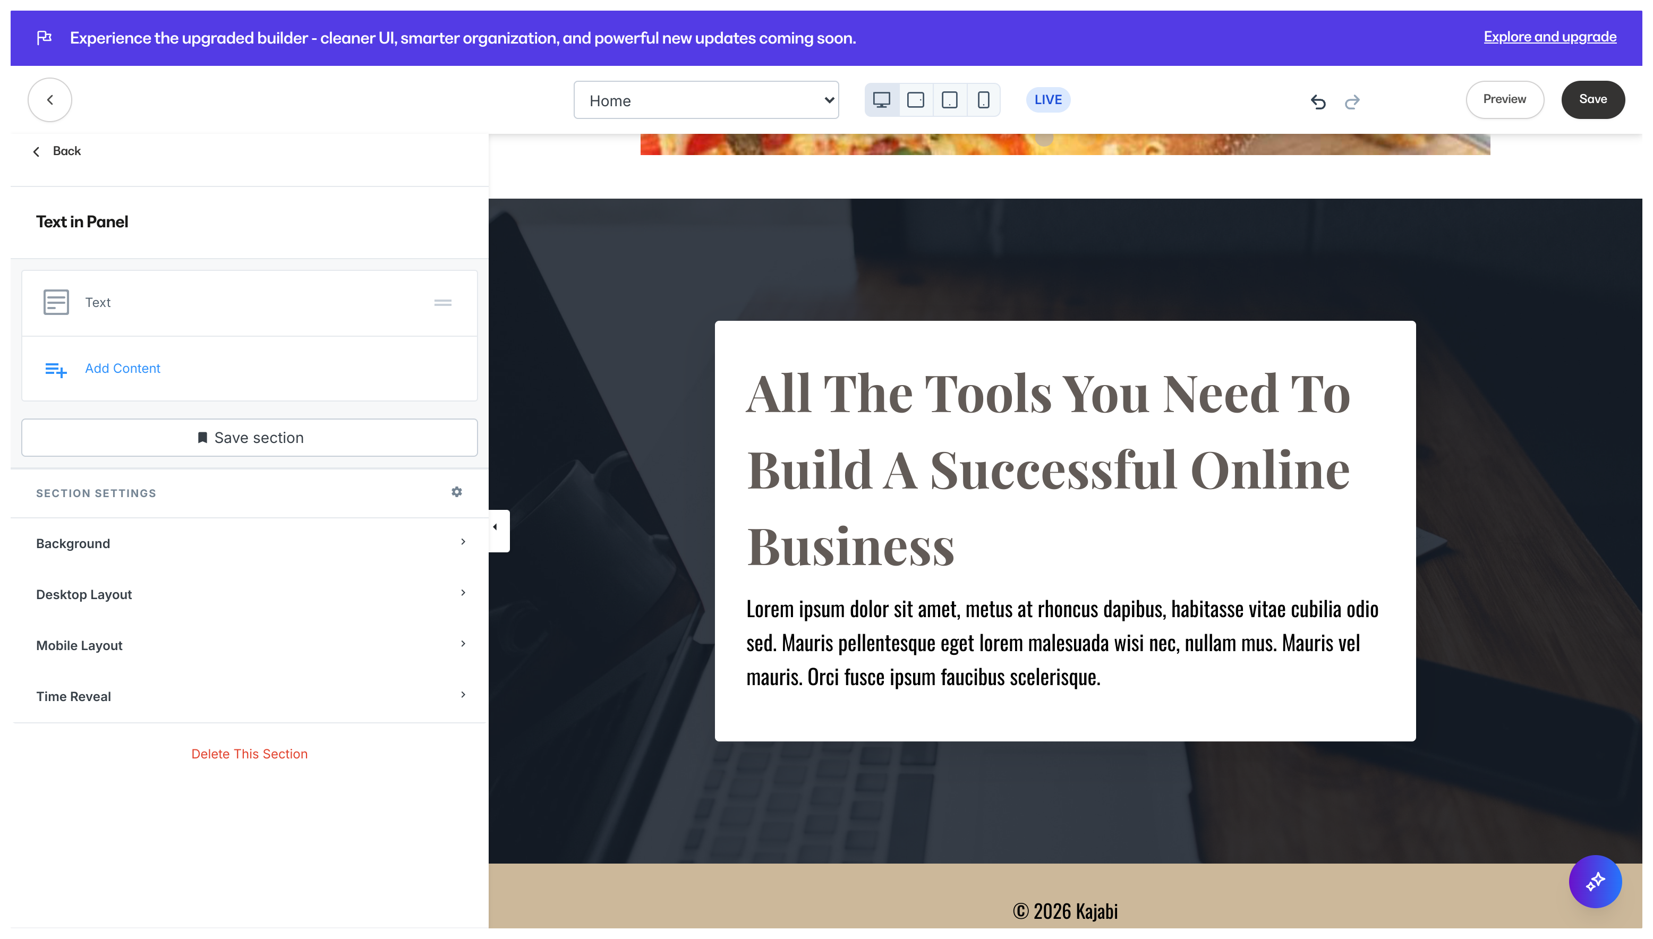Click the undo arrow icon

pyautogui.click(x=1318, y=101)
